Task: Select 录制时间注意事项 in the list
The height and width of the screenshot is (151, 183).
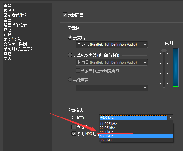Action: [x=19, y=49]
